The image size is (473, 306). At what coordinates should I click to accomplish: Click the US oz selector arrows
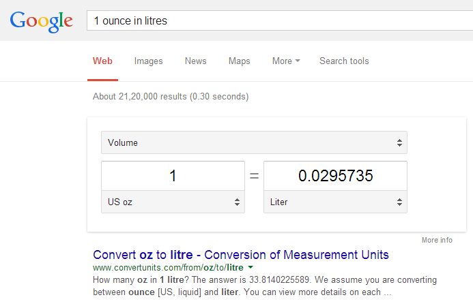pyautogui.click(x=237, y=202)
